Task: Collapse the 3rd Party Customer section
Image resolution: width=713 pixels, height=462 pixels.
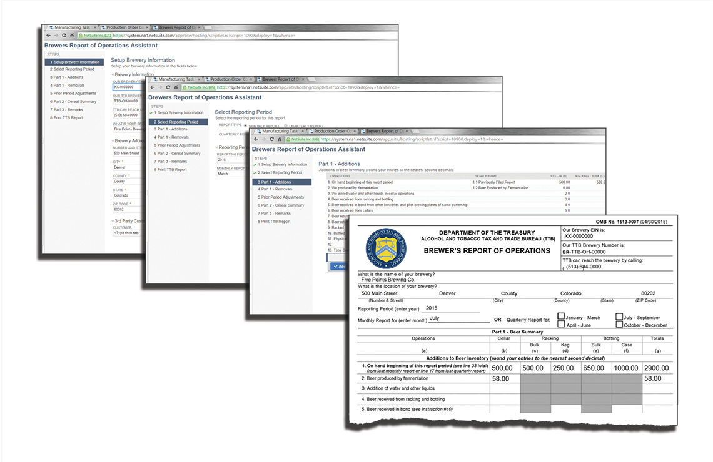Action: [113, 220]
